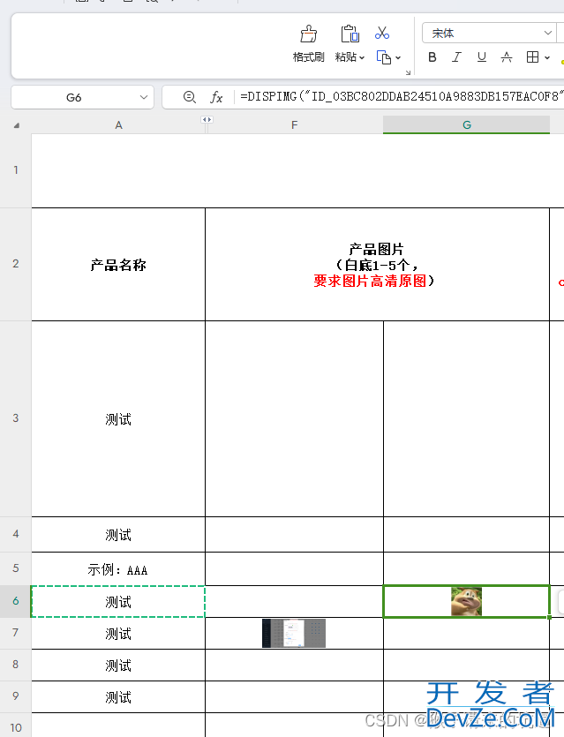564x737 pixels.
Task: Click the borders grid icon
Action: (x=532, y=57)
